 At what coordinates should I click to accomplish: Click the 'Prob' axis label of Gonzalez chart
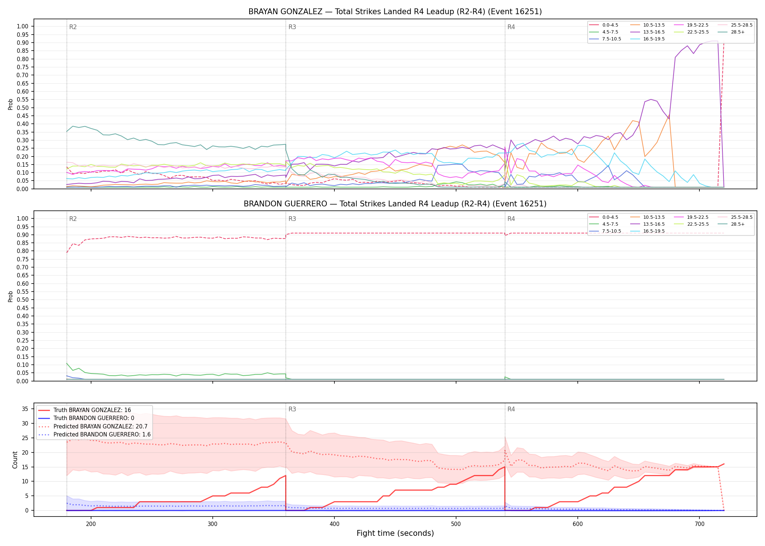pos(11,104)
